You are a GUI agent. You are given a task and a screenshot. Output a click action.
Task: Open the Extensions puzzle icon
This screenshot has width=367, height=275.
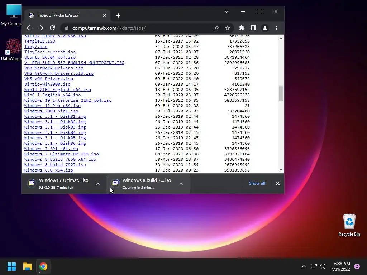point(242,28)
